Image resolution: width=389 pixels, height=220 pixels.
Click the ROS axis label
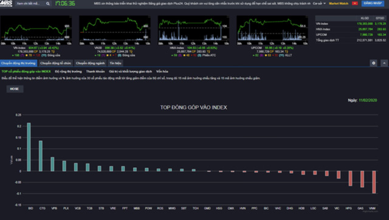click(160, 208)
